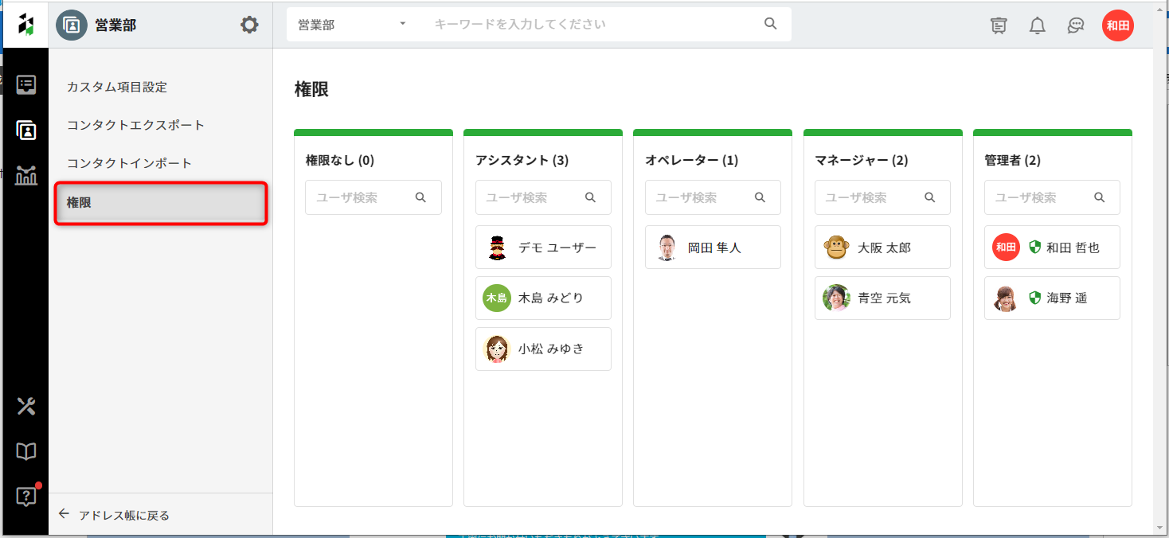Open コンタクトエクスポート menu item
The width and height of the screenshot is (1169, 538).
point(135,125)
